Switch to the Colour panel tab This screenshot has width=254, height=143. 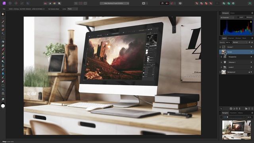[x=233, y=13]
